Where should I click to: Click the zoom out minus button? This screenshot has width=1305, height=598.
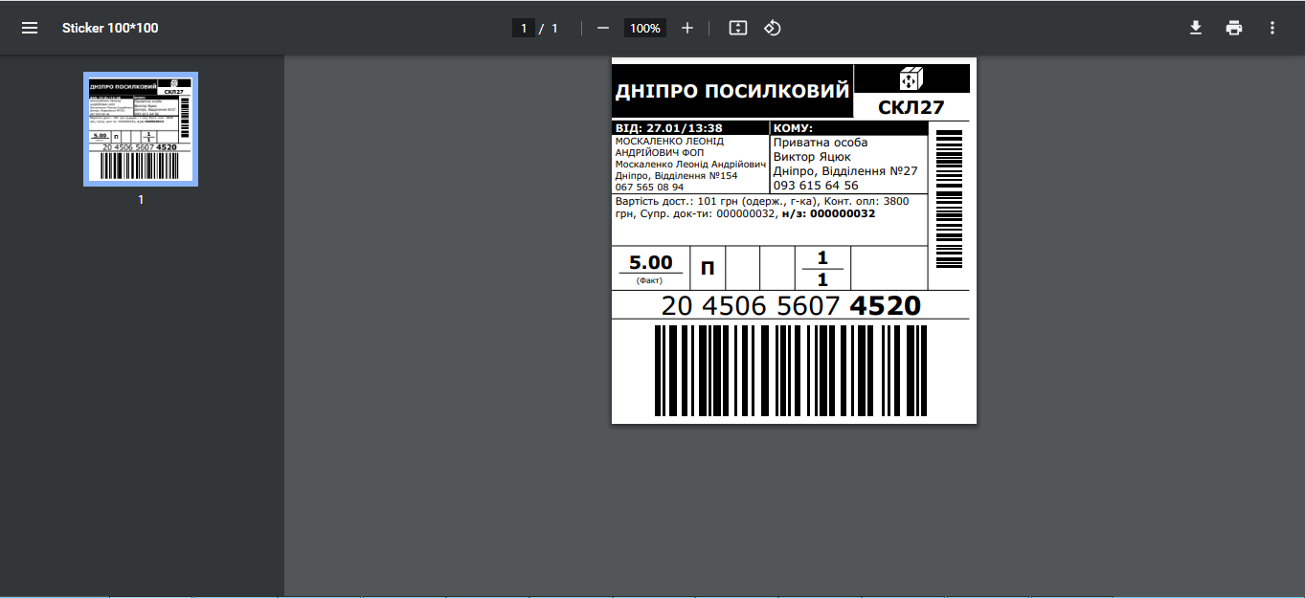point(603,28)
